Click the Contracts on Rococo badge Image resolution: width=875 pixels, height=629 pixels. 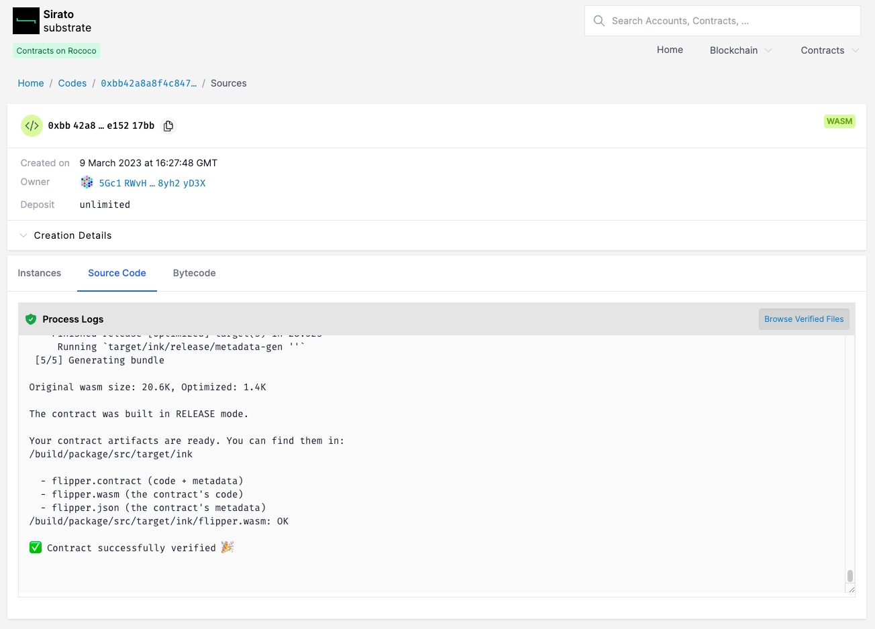click(56, 51)
